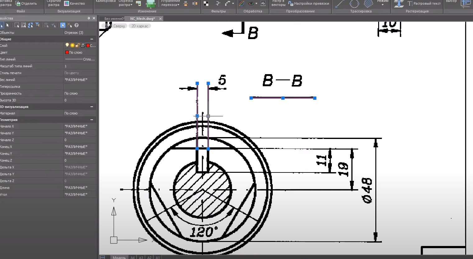Click the black-and-white checker filter icon
This screenshot has height=259, width=473.
(x=206, y=4)
